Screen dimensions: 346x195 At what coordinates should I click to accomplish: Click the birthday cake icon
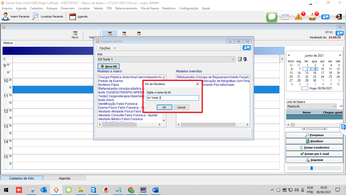point(312,17)
